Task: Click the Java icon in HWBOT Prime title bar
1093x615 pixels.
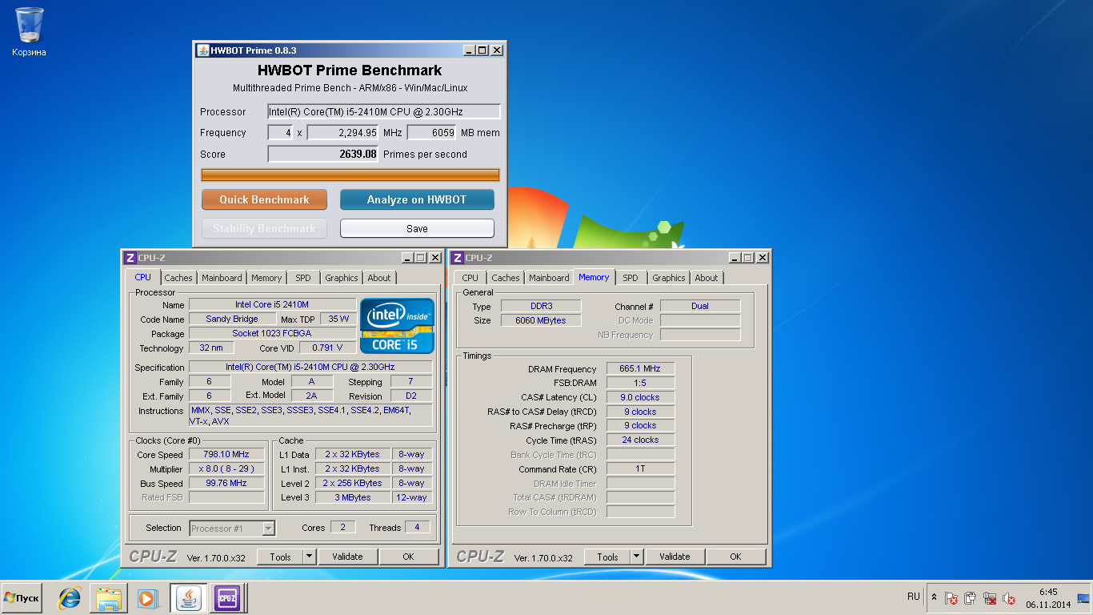Action: coord(203,50)
